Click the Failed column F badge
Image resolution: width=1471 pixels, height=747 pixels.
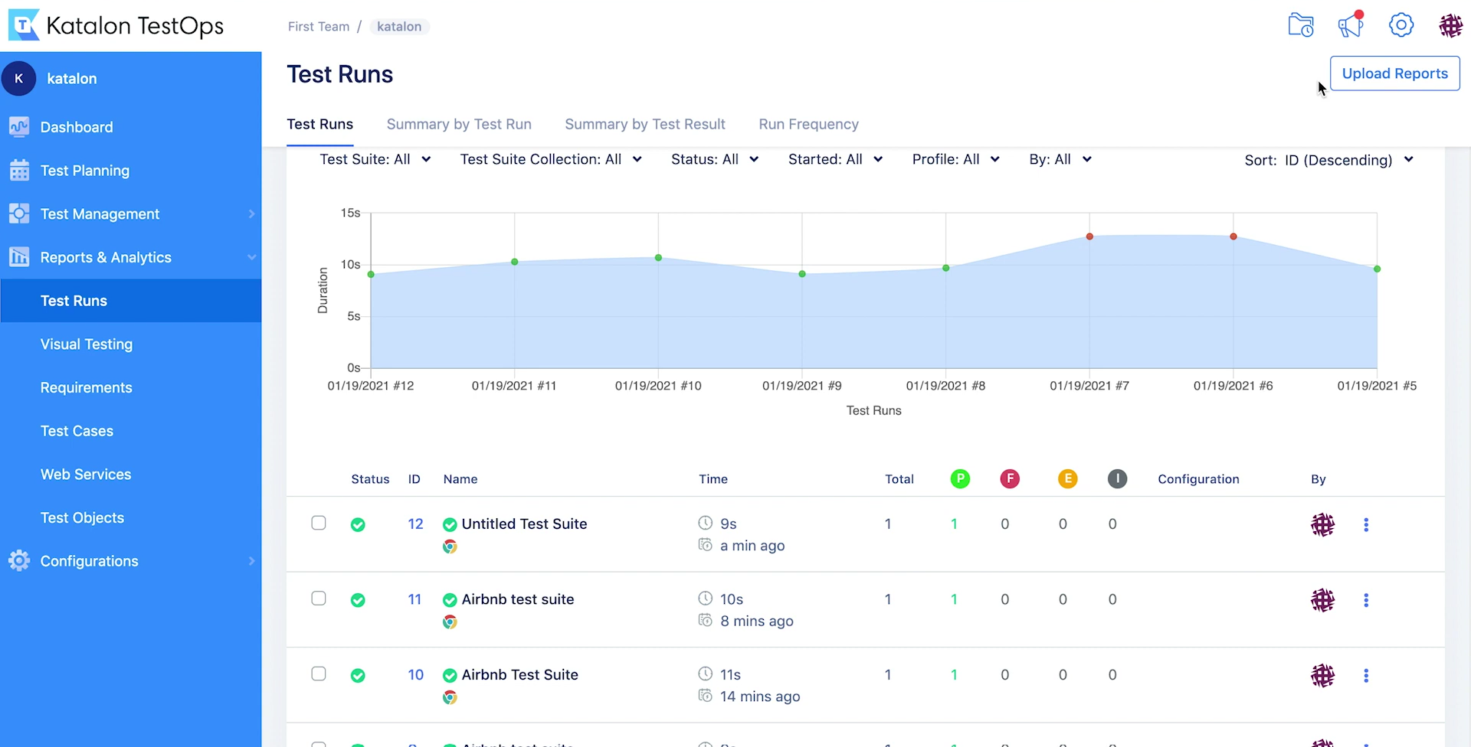1010,479
